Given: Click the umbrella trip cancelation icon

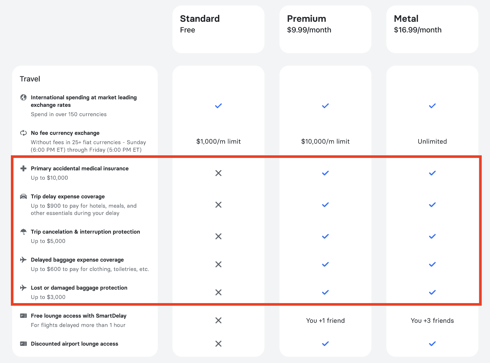Looking at the screenshot, I should pyautogui.click(x=23, y=232).
